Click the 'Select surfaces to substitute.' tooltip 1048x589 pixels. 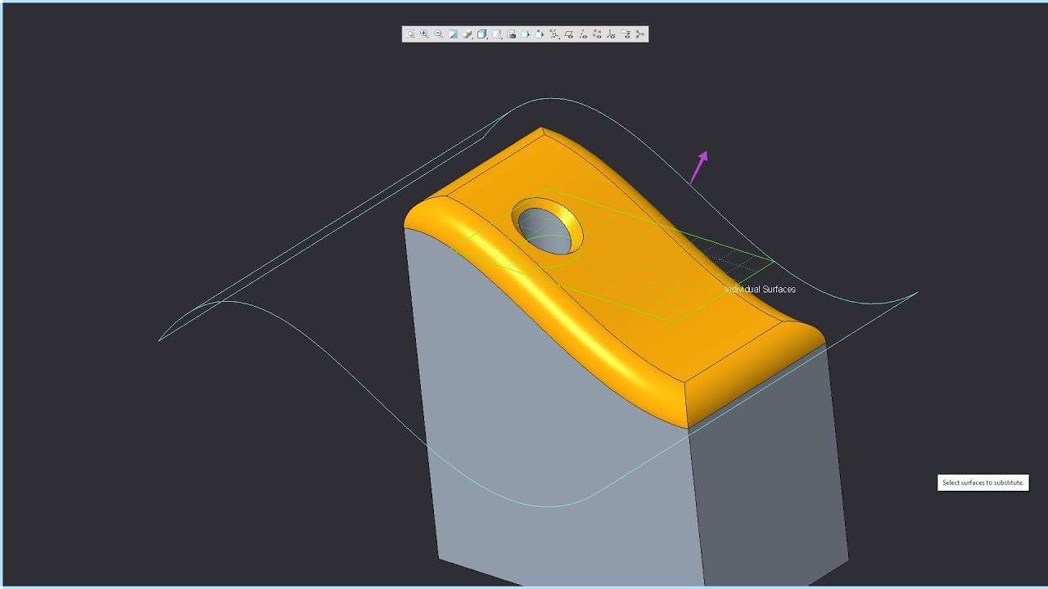tap(982, 483)
